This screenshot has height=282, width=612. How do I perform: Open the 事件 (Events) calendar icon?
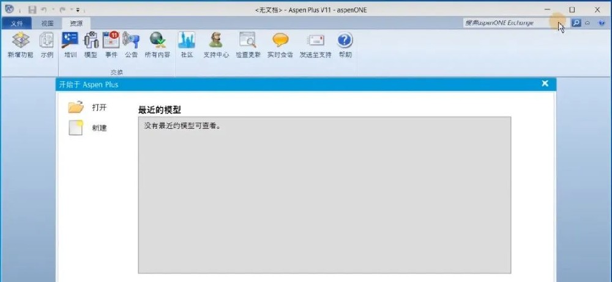click(111, 40)
